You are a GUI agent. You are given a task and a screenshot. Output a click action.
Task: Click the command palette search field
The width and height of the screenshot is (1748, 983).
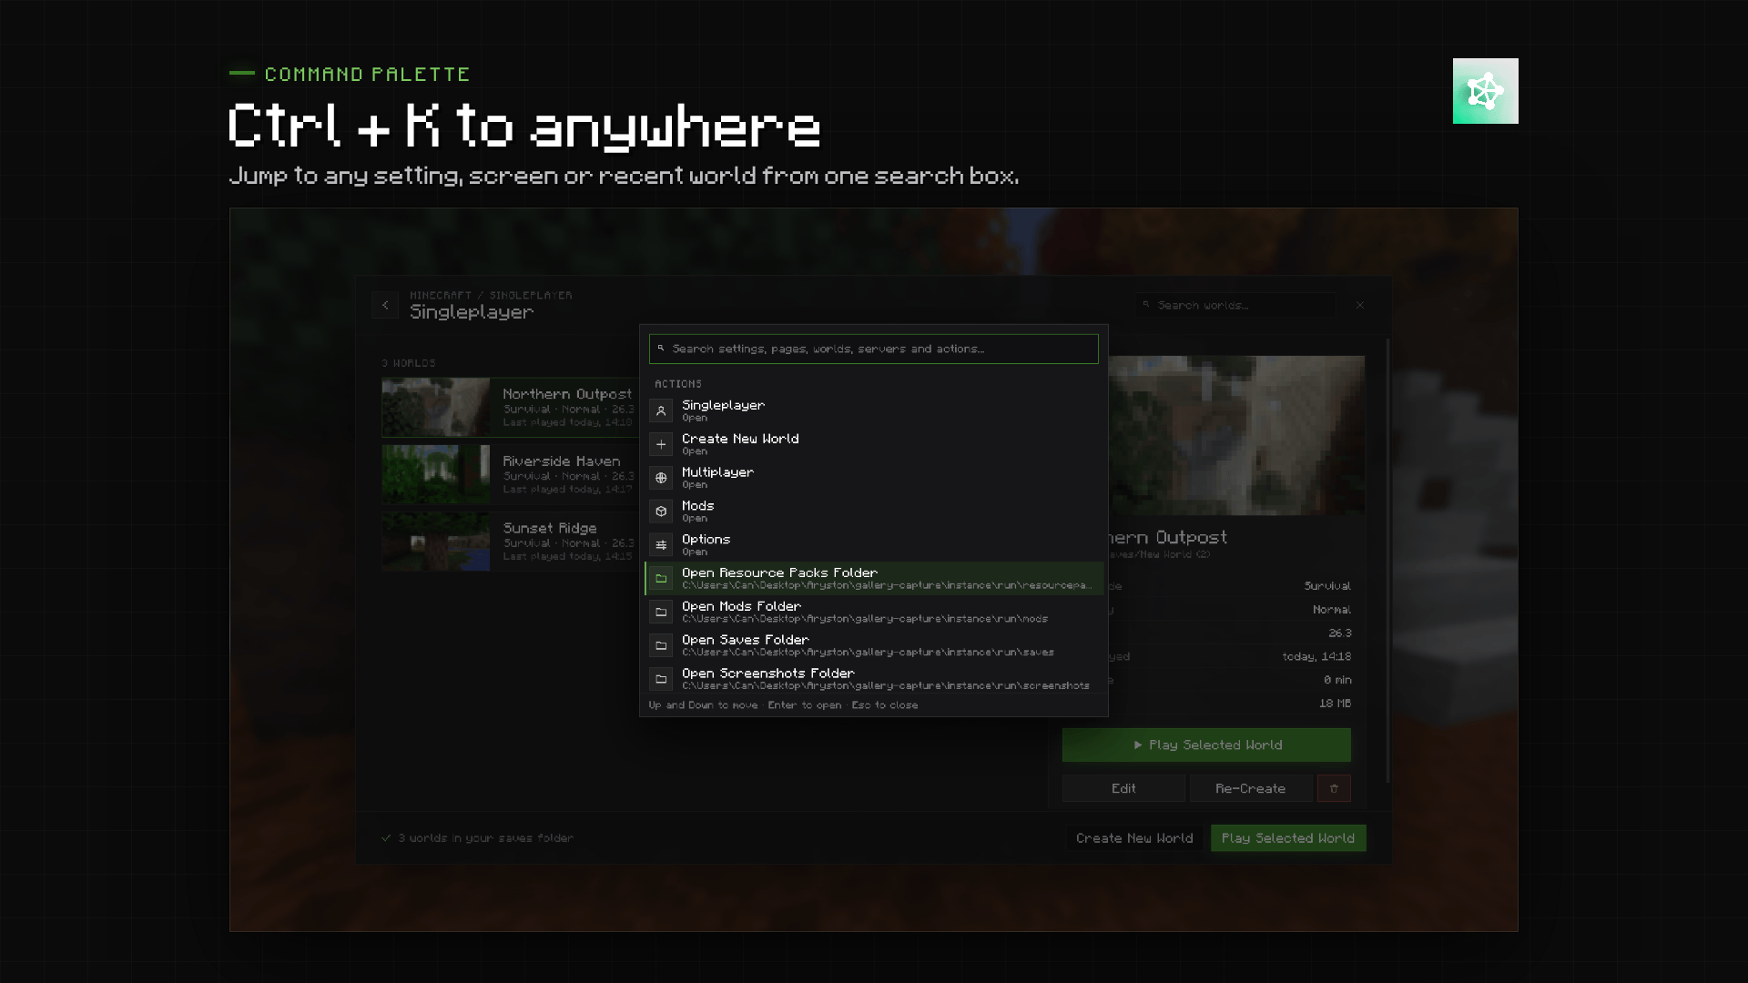[873, 349]
